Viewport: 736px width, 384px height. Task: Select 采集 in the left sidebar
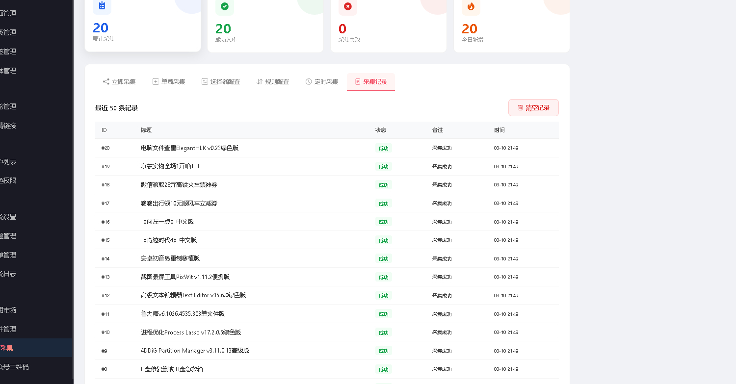tap(20, 348)
